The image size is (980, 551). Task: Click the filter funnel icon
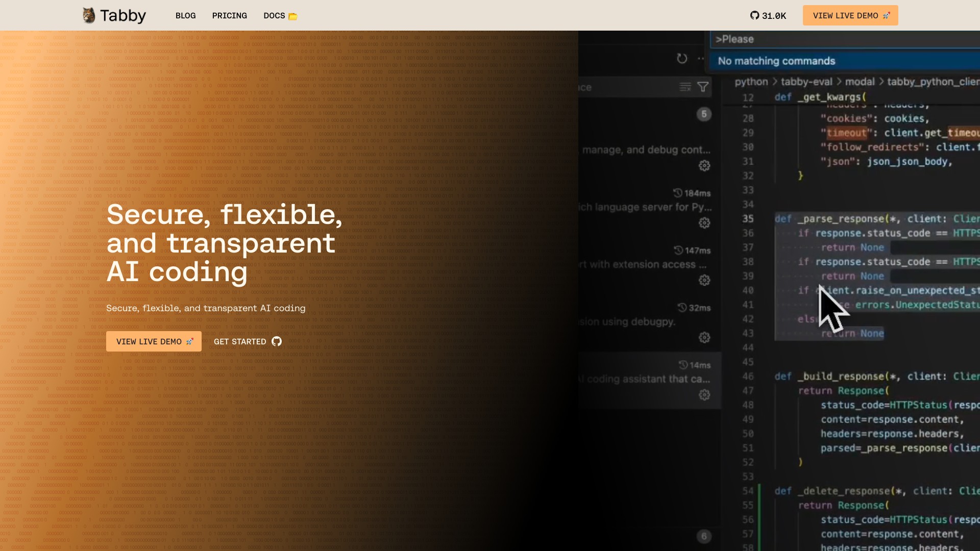pos(703,87)
